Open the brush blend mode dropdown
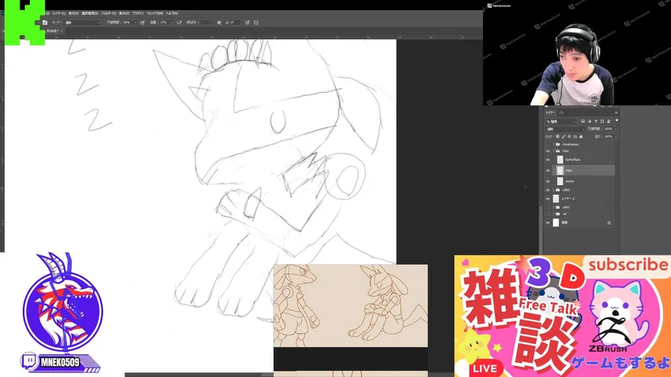The image size is (671, 377). click(x=82, y=22)
